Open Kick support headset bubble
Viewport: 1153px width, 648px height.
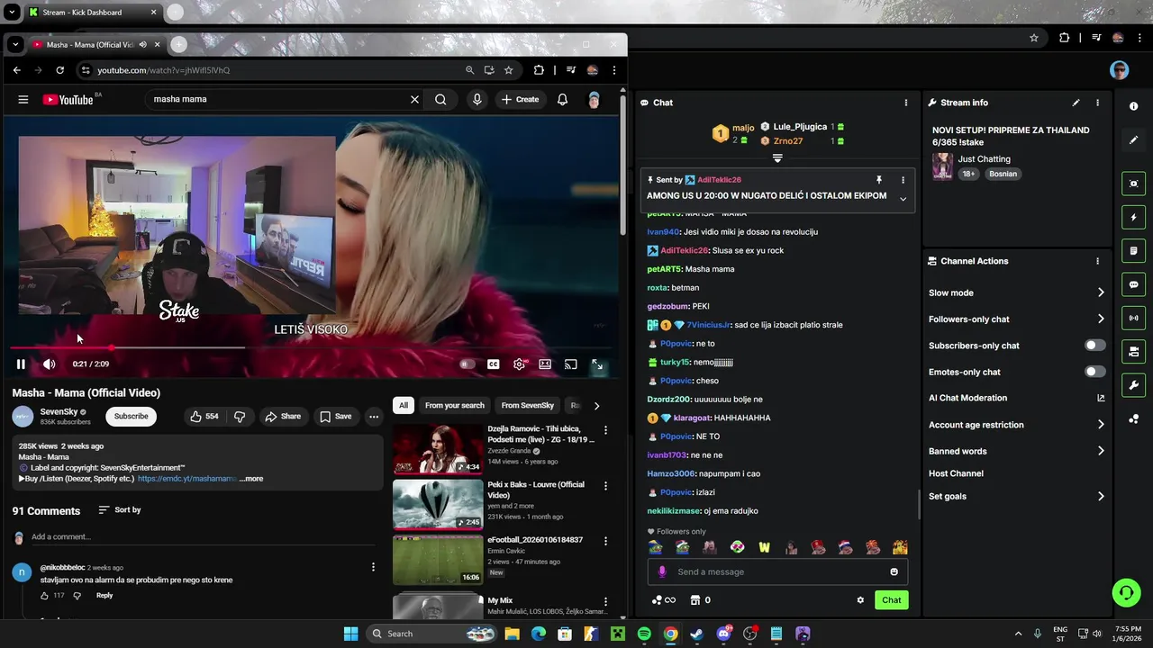click(x=1126, y=592)
